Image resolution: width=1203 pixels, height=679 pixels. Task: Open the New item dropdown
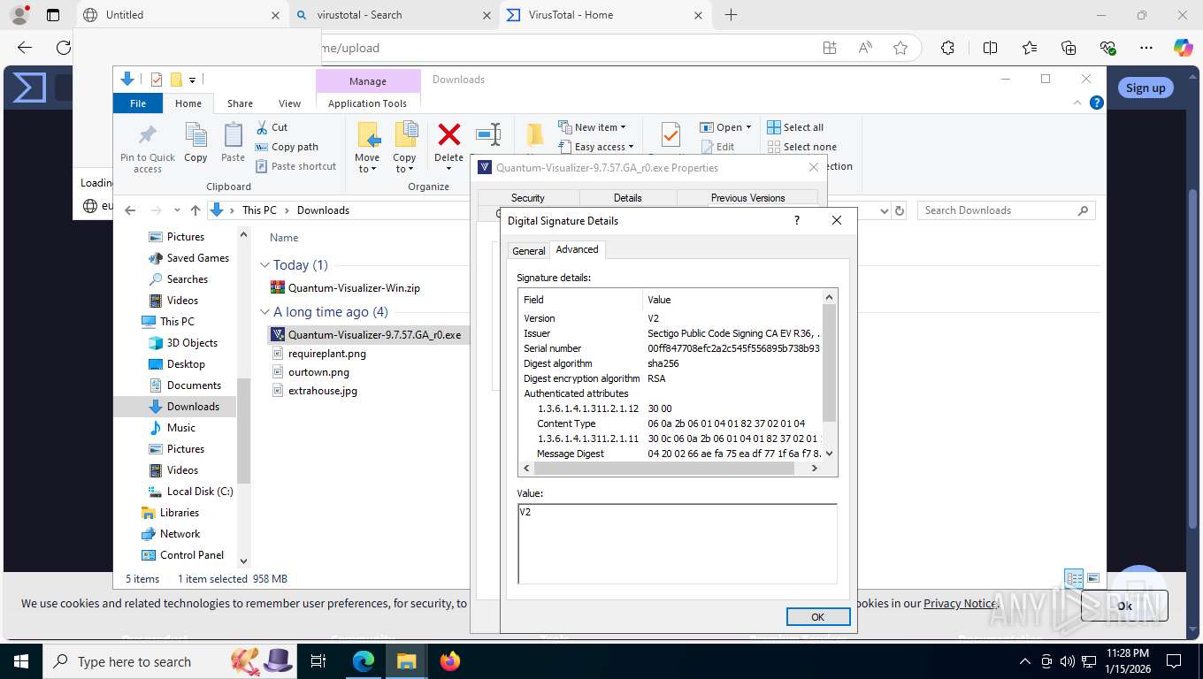[x=593, y=127]
